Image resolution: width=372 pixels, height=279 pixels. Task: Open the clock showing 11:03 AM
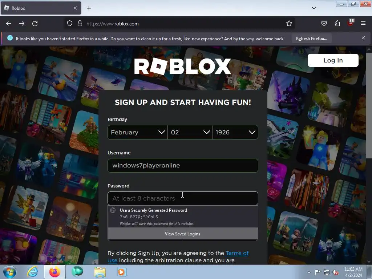pyautogui.click(x=353, y=272)
